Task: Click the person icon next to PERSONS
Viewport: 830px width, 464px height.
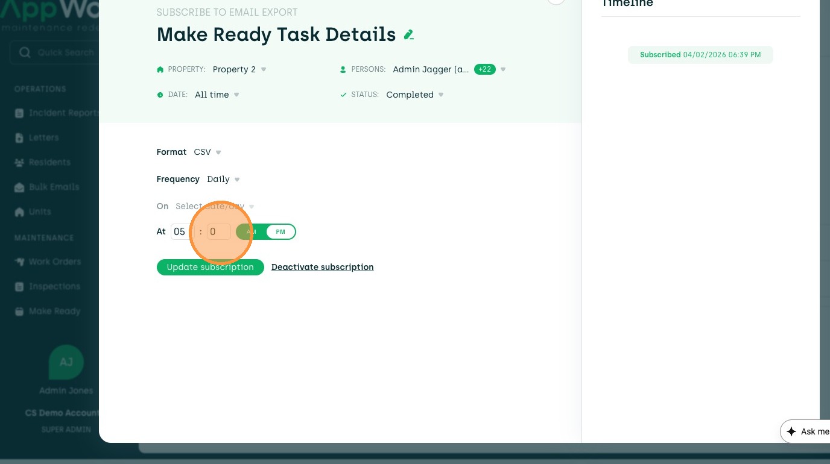Action: (343, 70)
